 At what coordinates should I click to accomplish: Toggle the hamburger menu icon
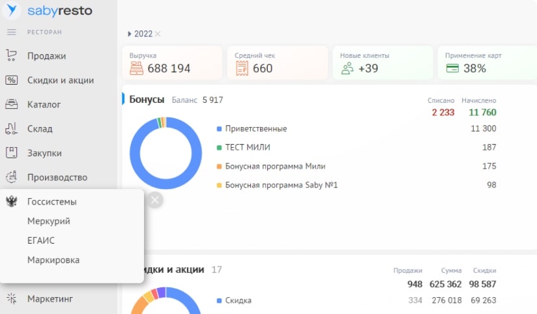[11, 32]
